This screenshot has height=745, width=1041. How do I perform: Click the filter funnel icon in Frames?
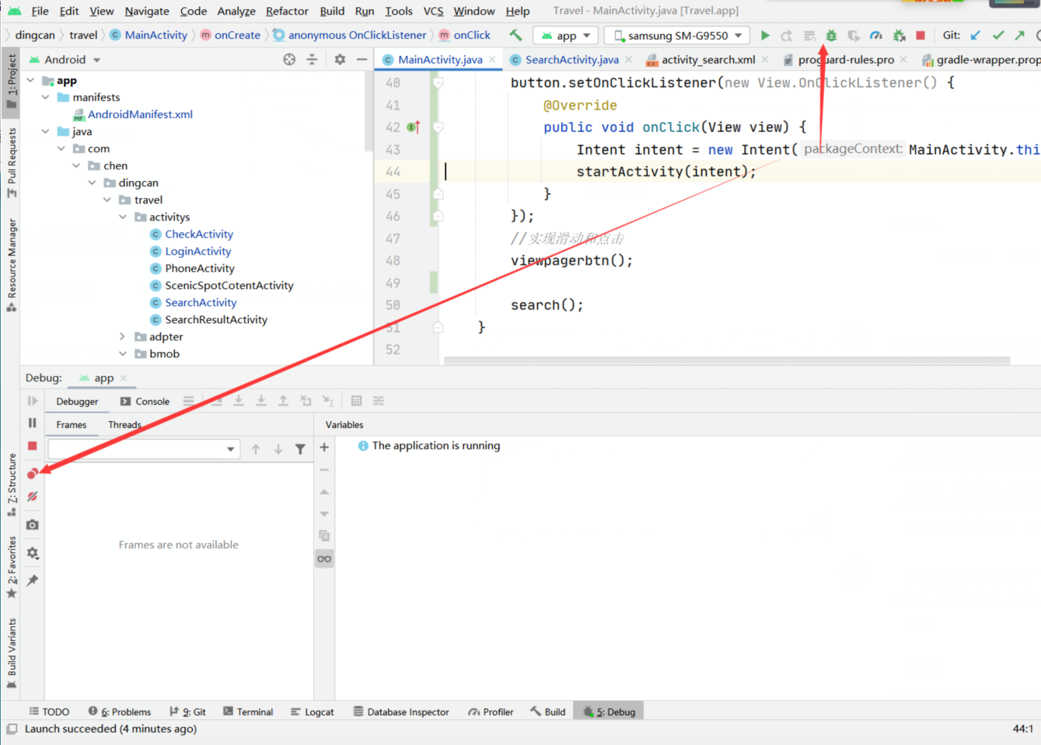click(x=300, y=449)
